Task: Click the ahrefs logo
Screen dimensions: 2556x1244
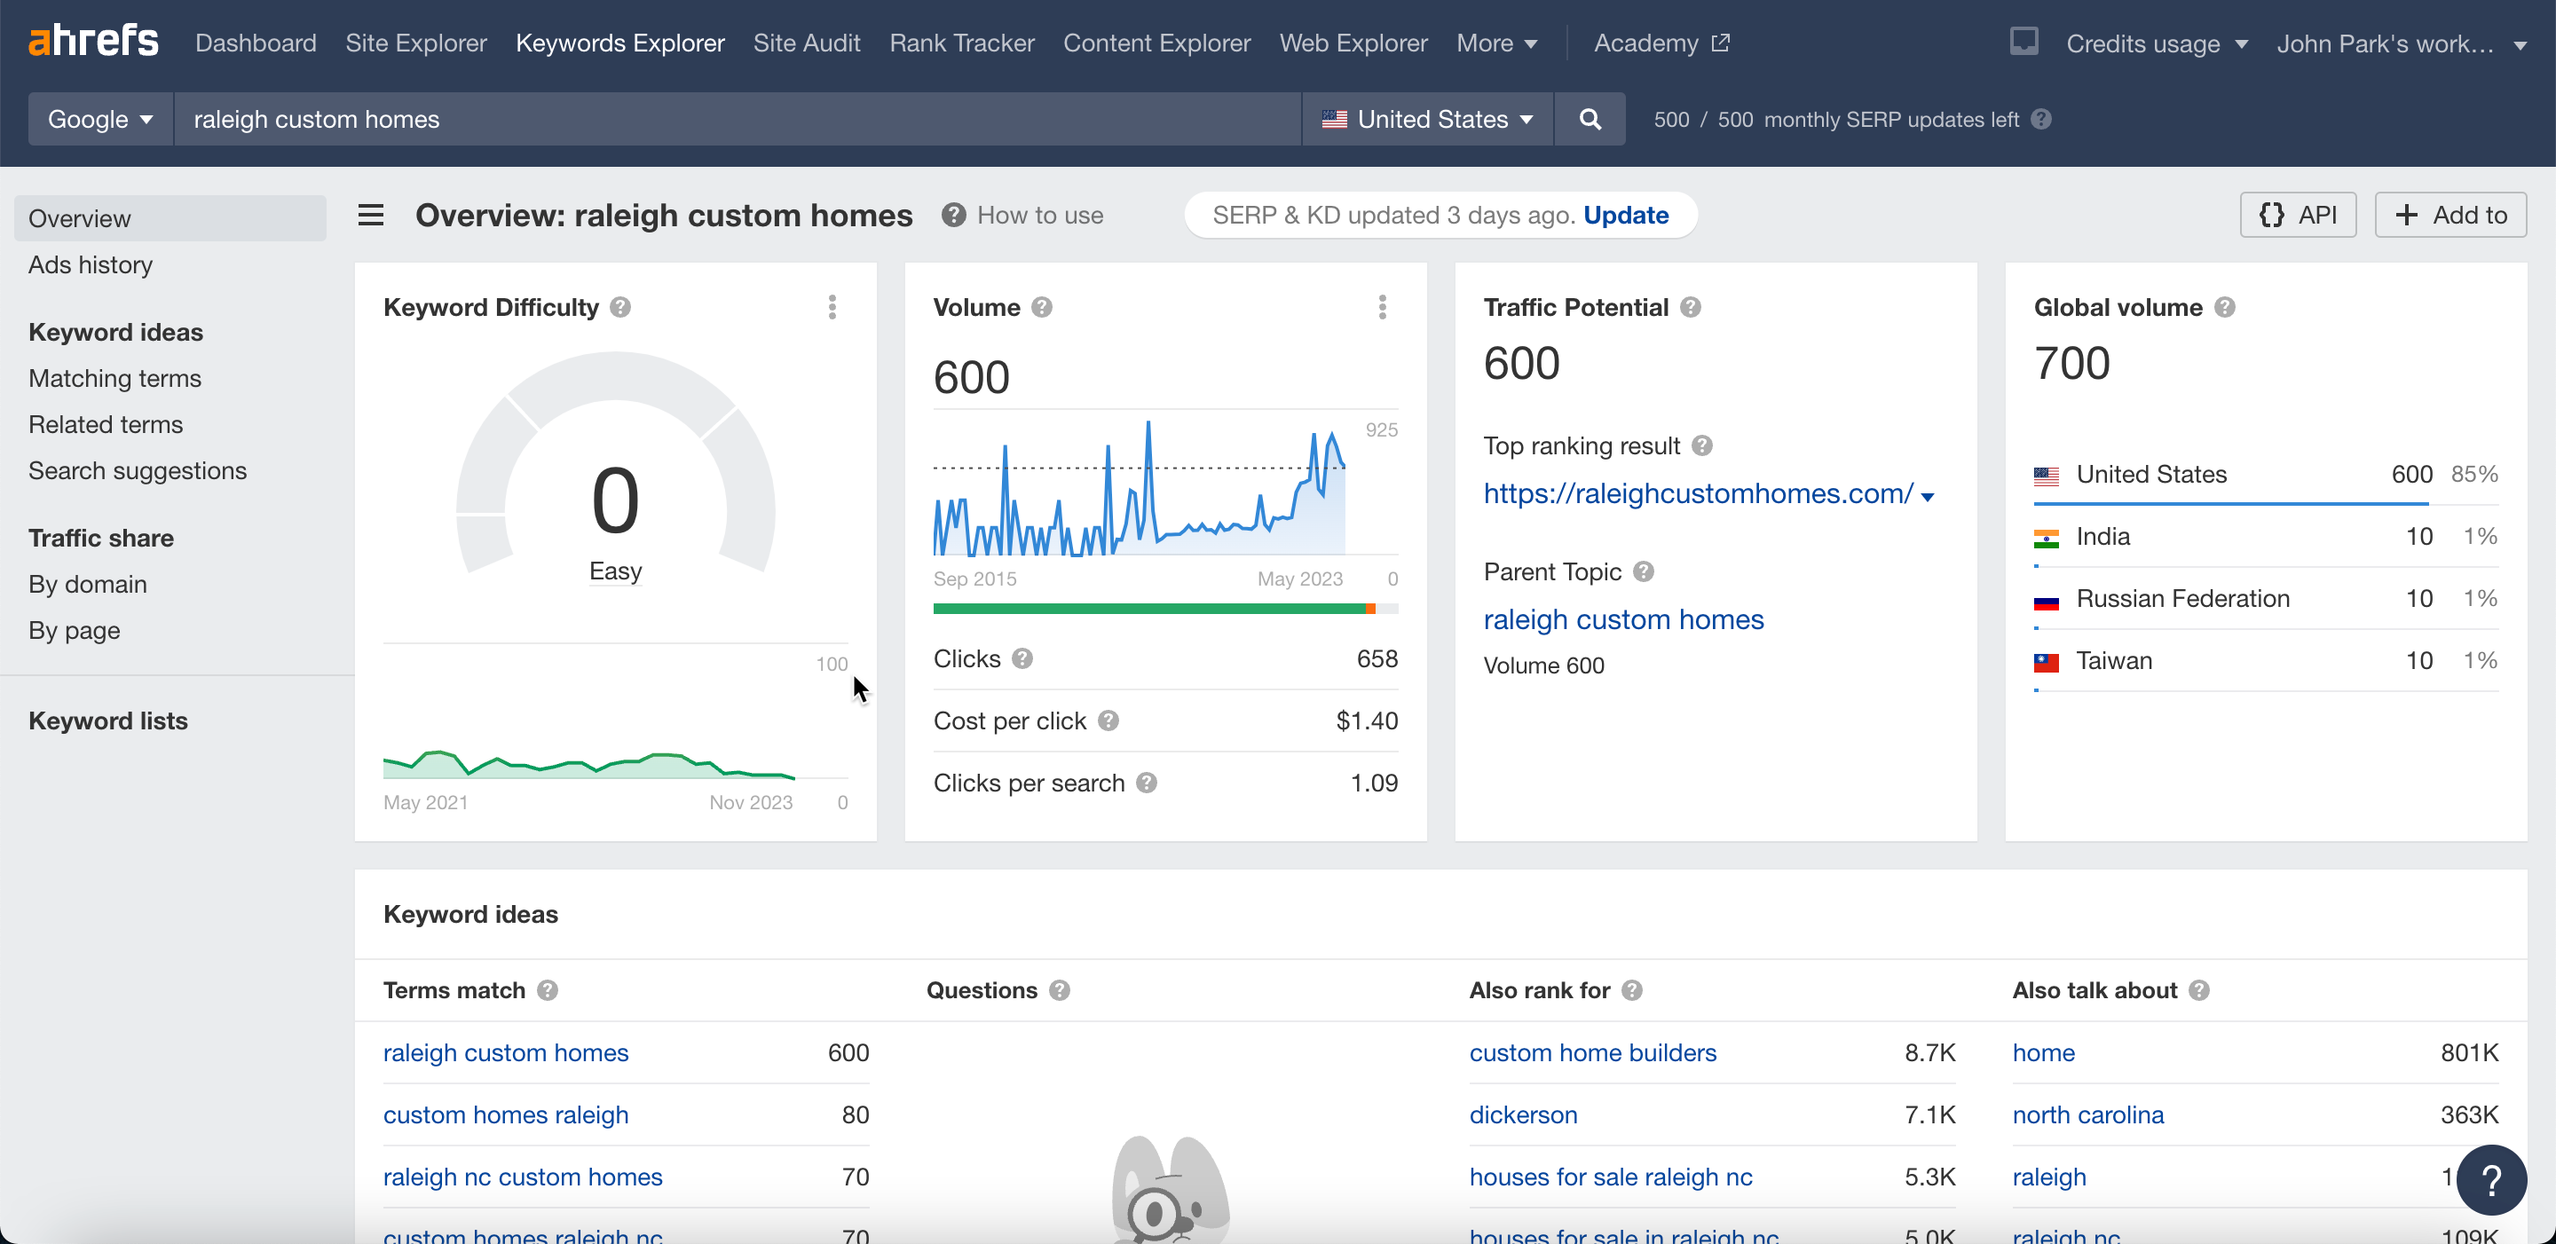Action: coord(93,42)
